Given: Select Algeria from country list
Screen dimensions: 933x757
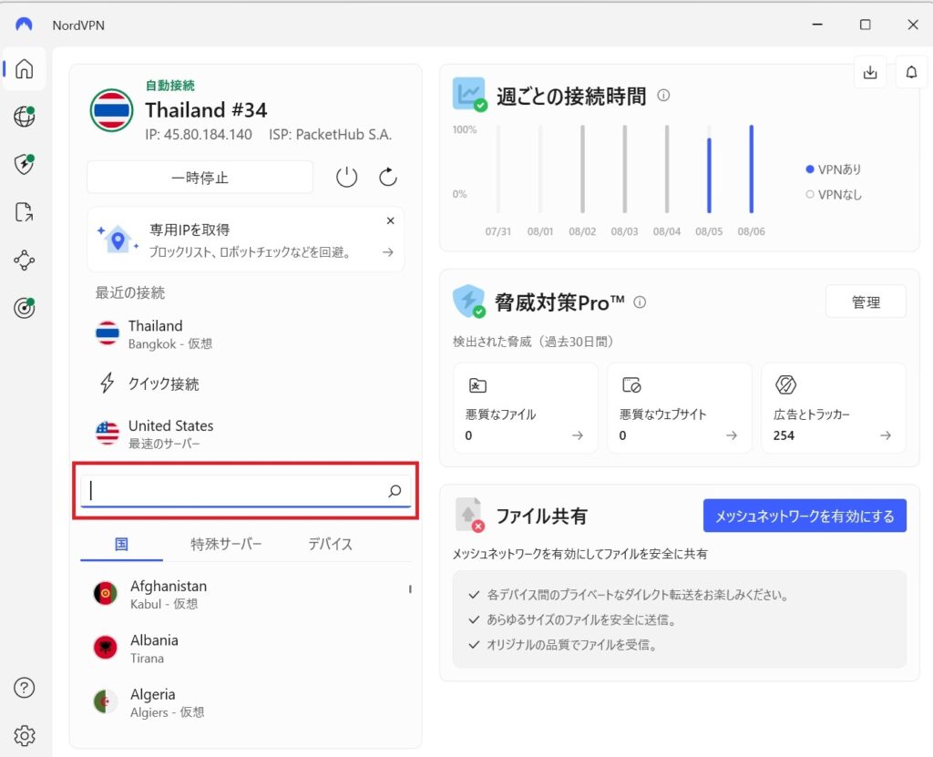Looking at the screenshot, I should pos(245,703).
